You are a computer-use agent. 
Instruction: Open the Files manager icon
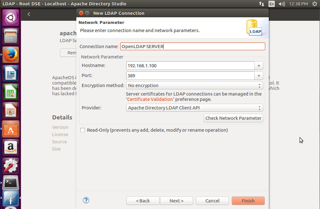click(11, 36)
